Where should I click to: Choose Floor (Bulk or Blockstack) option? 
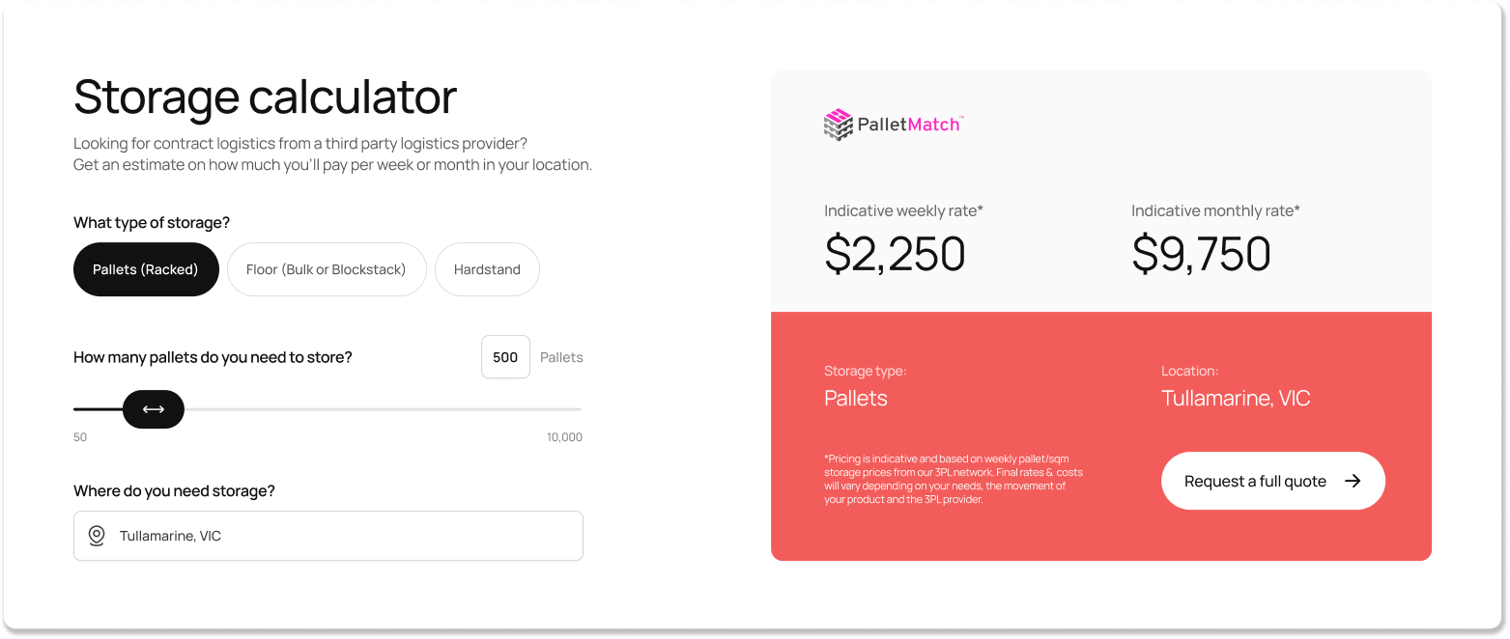point(327,269)
